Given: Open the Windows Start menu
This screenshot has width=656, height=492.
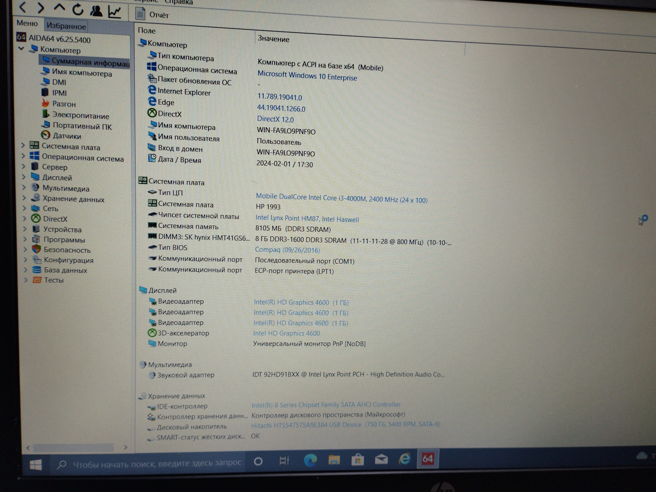Looking at the screenshot, I should tap(36, 465).
